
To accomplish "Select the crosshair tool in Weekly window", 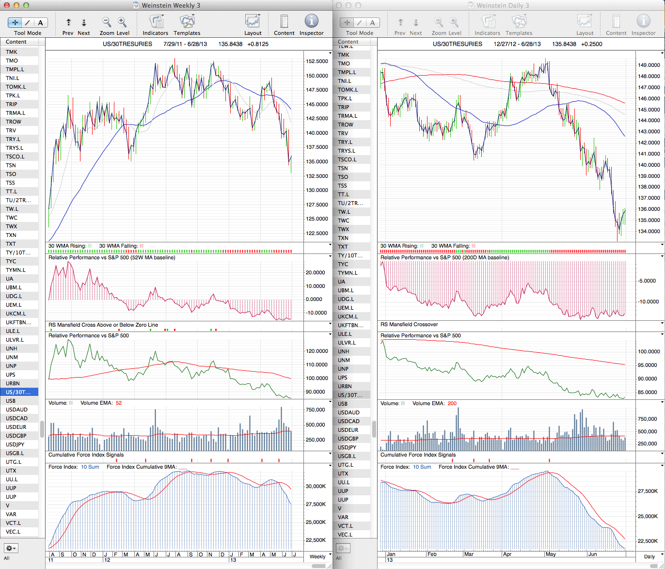I will (x=15, y=22).
